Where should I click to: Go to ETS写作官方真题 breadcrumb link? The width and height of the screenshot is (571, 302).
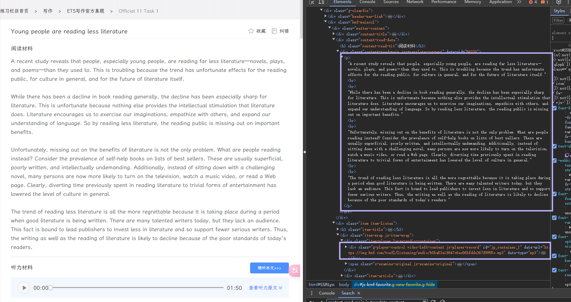coord(86,11)
